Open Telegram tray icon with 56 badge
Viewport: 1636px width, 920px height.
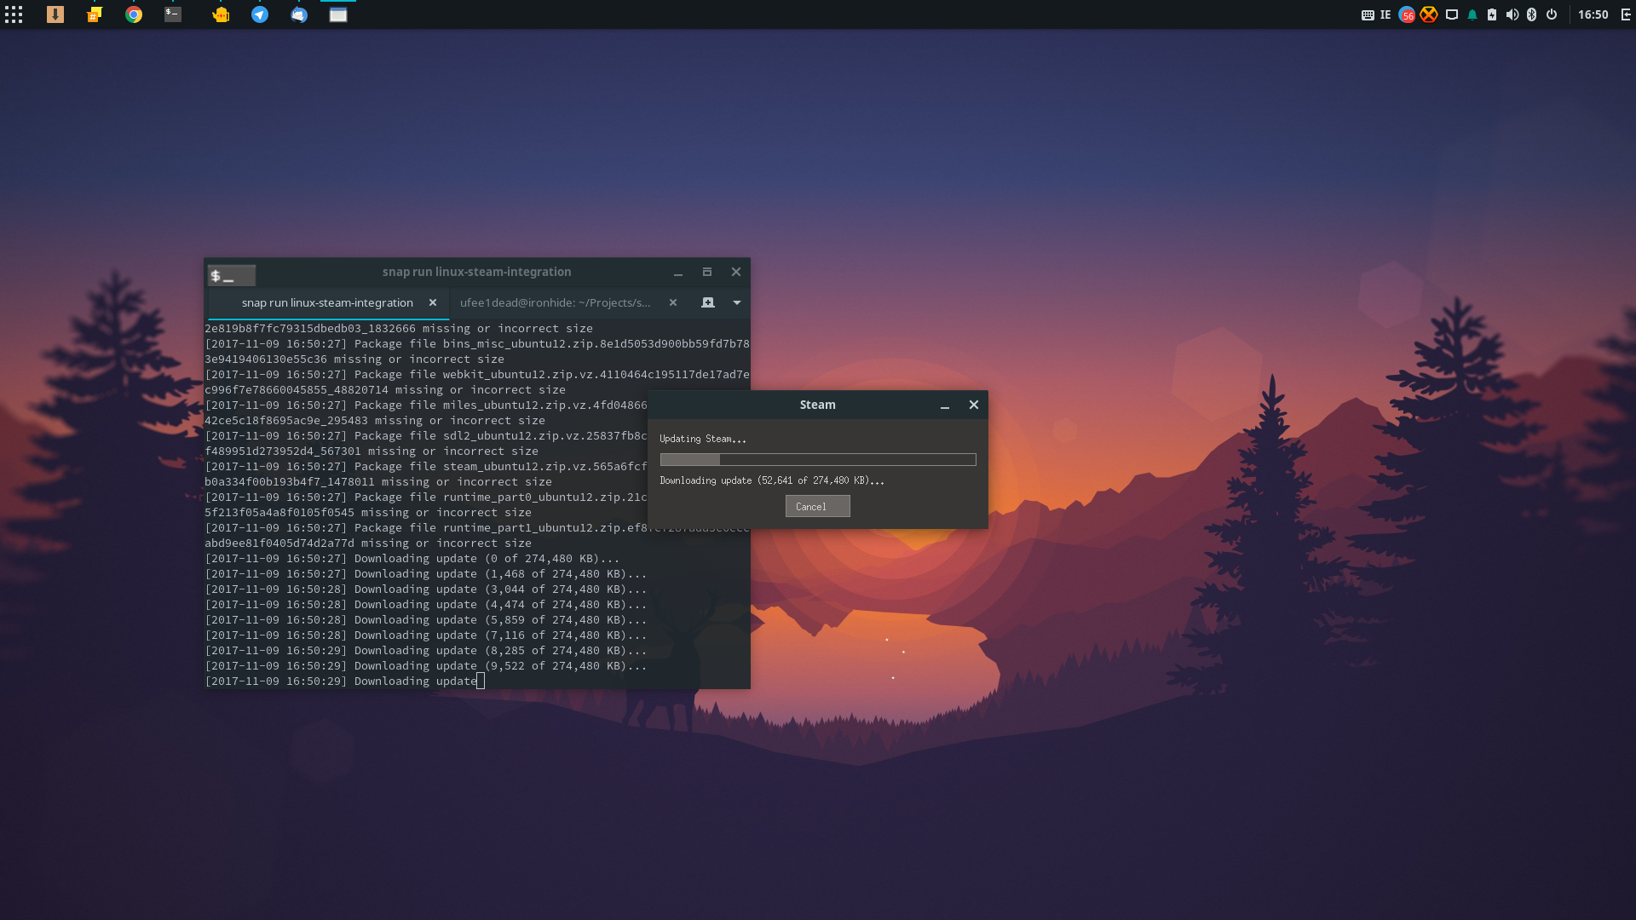tap(1407, 14)
